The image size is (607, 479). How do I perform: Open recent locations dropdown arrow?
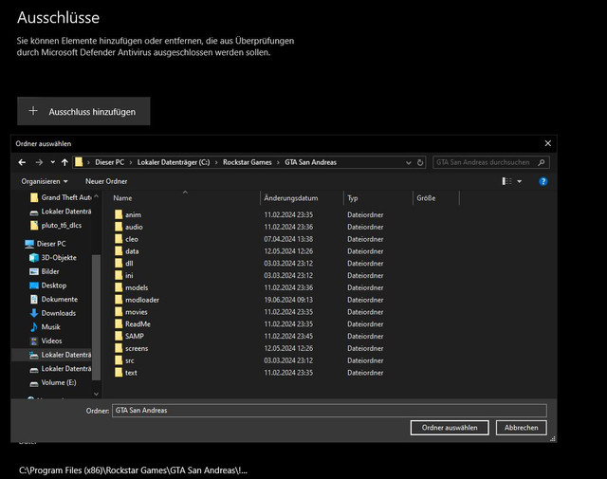point(53,162)
